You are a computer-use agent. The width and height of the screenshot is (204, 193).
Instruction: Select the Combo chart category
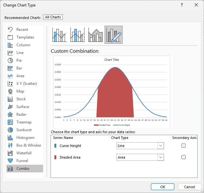point(25,169)
